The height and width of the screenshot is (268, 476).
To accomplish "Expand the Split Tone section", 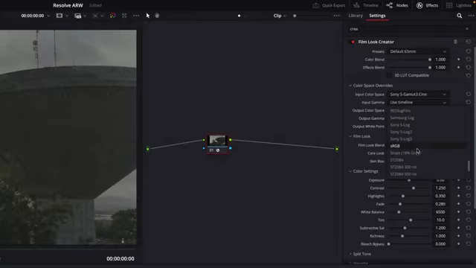I will coord(350,254).
